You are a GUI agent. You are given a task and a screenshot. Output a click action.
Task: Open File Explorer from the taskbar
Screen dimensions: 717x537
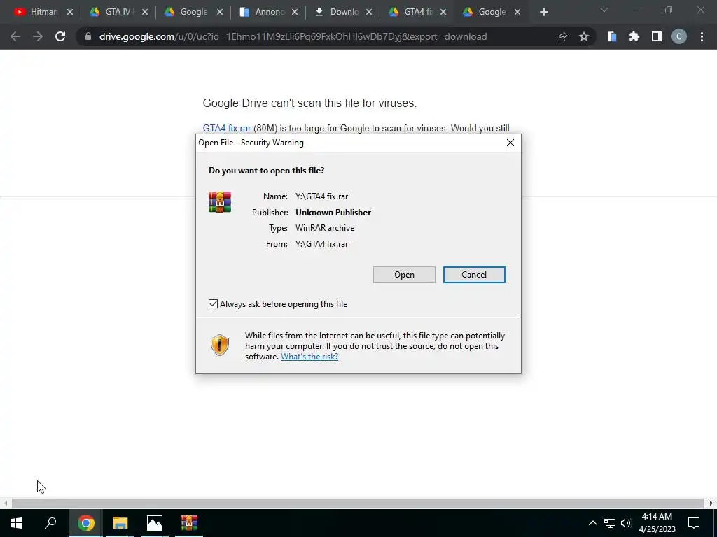pyautogui.click(x=120, y=523)
